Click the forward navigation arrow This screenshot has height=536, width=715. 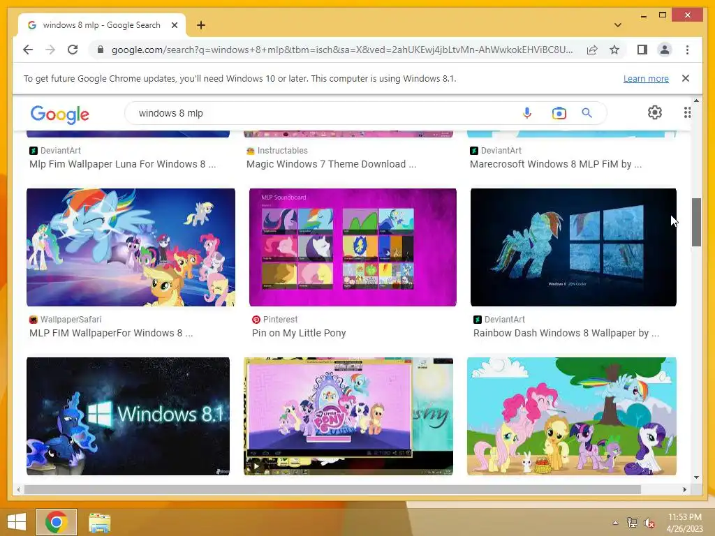pos(50,50)
